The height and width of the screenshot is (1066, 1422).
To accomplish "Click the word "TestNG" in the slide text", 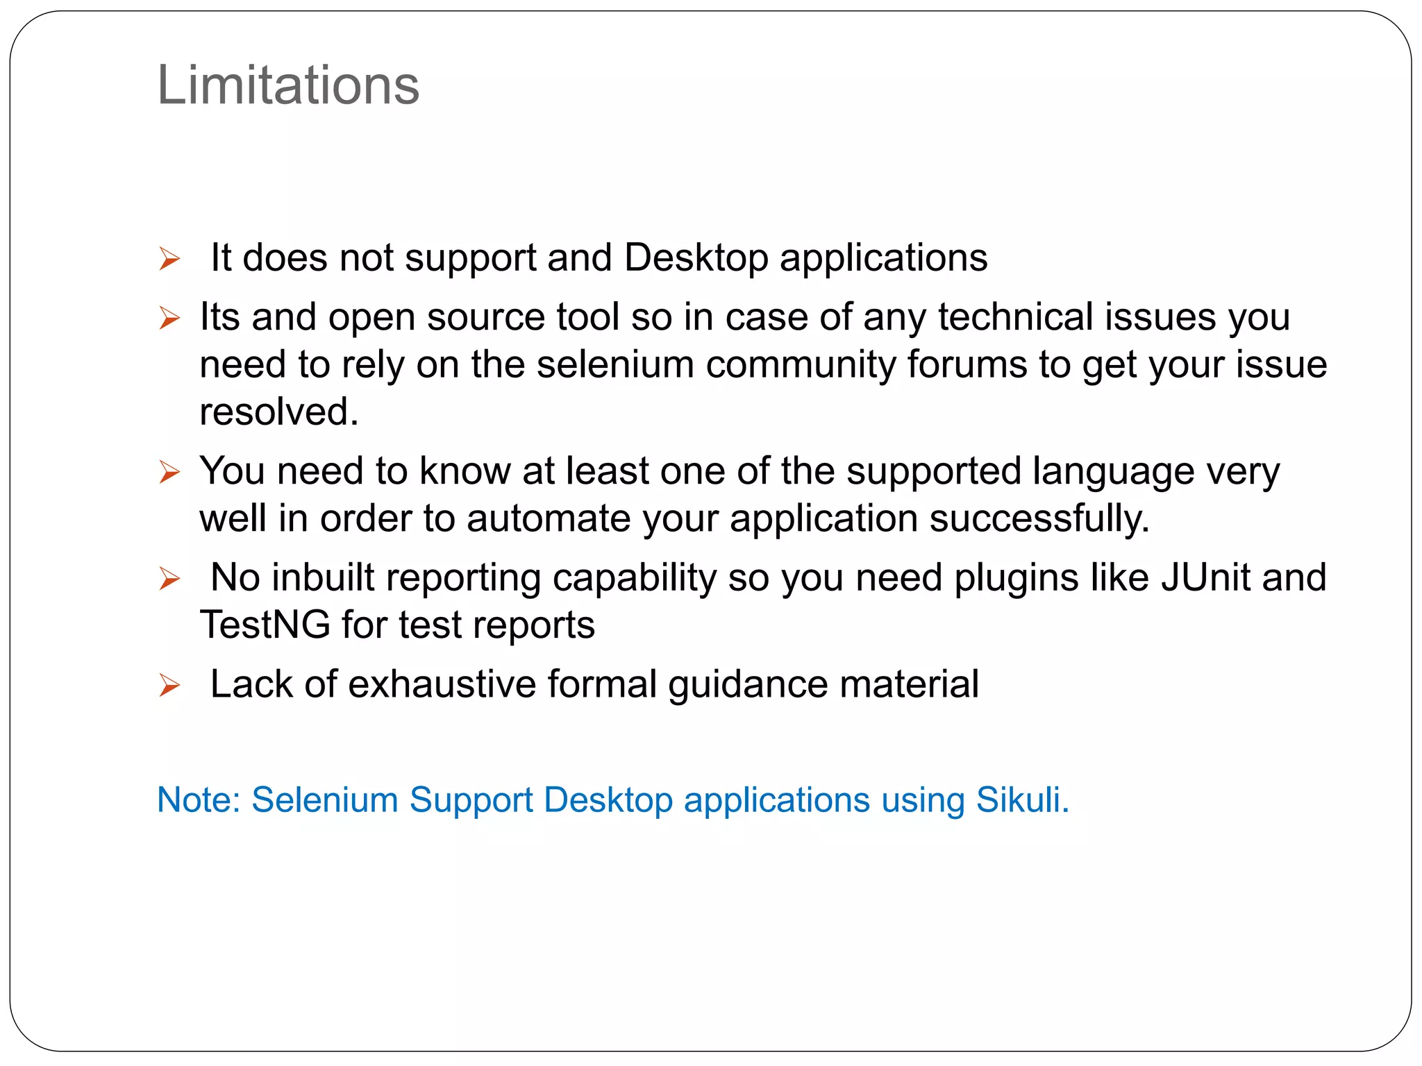I will pos(265,625).
